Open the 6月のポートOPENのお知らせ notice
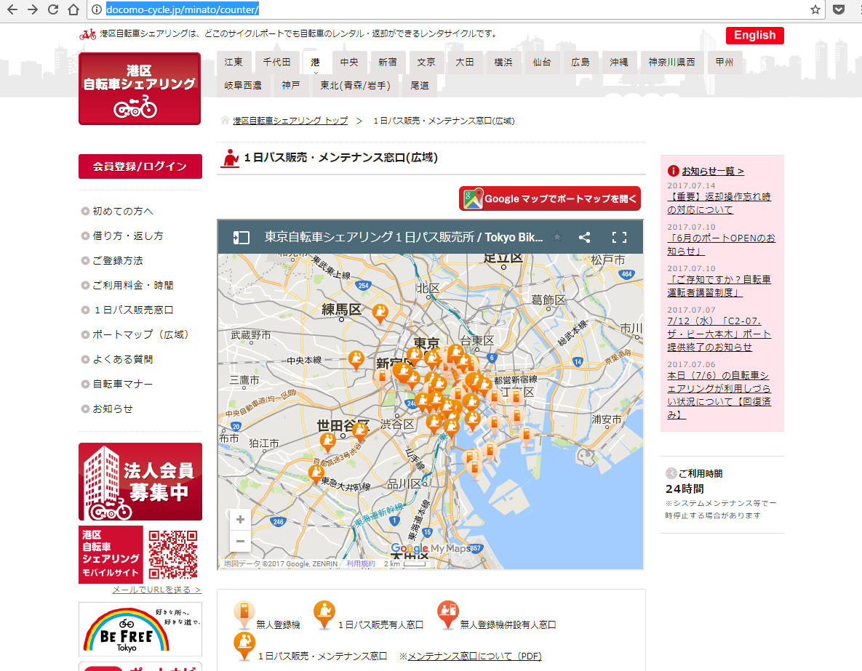Viewport: 862px width, 671px height. coord(722,244)
